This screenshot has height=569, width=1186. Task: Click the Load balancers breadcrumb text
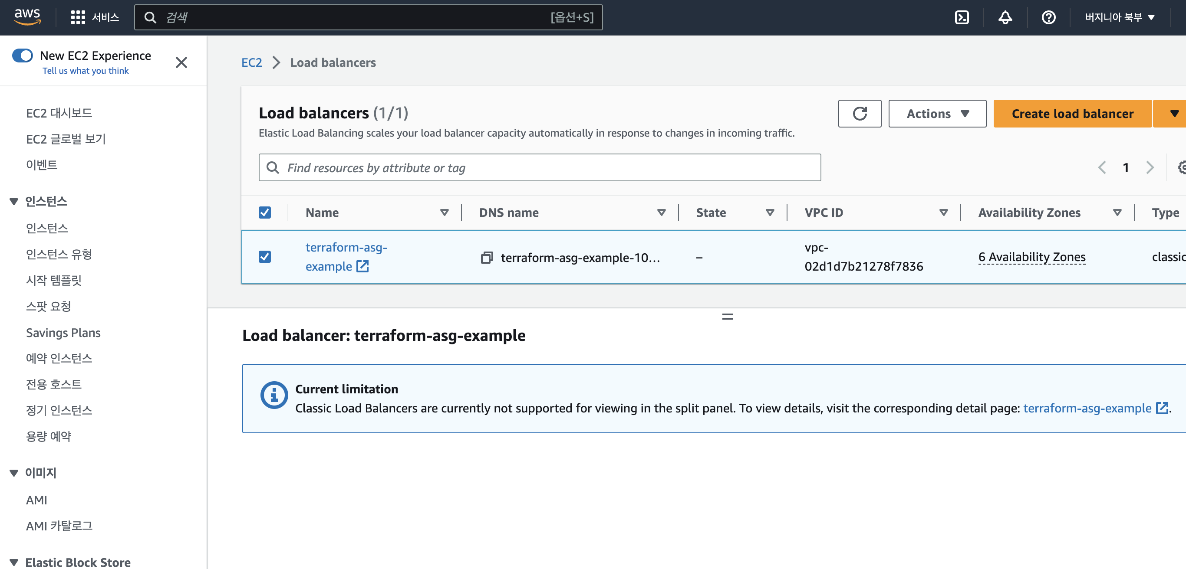(x=333, y=62)
